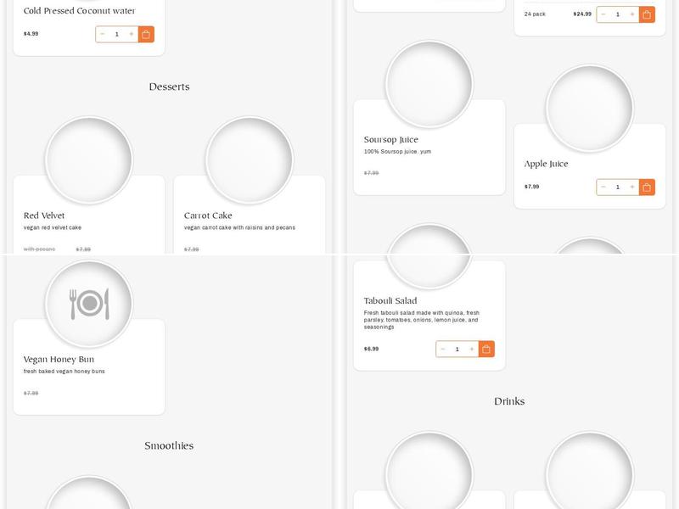Decrease Apple Juice quantity
Screen dimensions: 679x509
coord(603,187)
